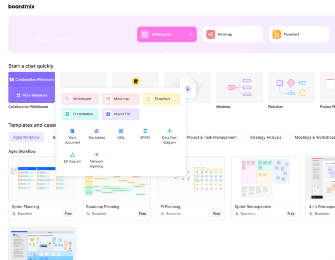Click the boardmix logo
Screen dimensions: 335x260
tap(21, 6)
